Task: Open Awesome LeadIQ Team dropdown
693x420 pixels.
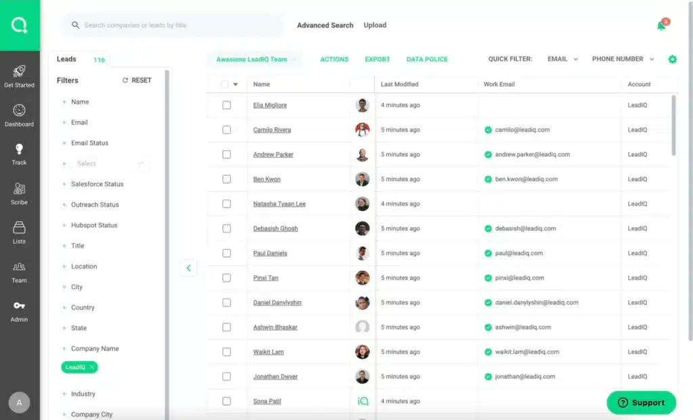Action: click(255, 60)
